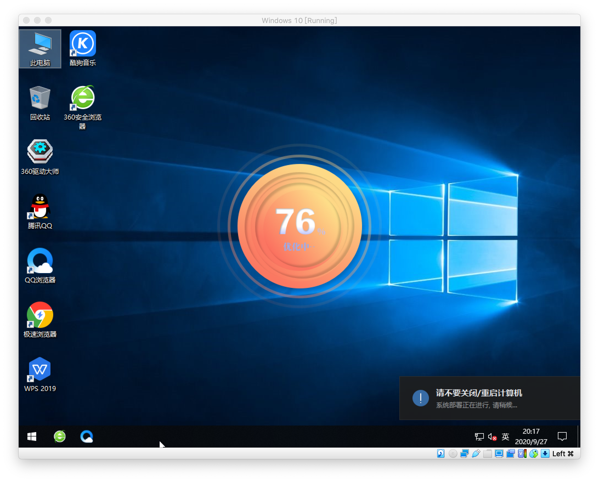Image resolution: width=599 pixels, height=482 pixels.
Task: Click the 请不要关闭/重启计算机 notification
Action: tap(489, 398)
